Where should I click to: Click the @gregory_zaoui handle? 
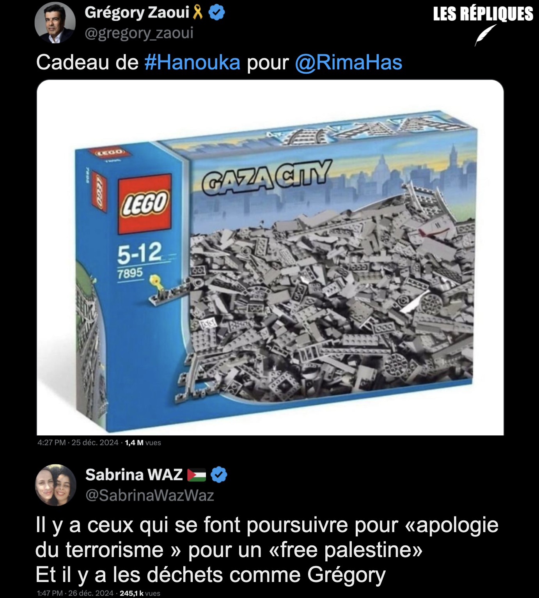139,34
